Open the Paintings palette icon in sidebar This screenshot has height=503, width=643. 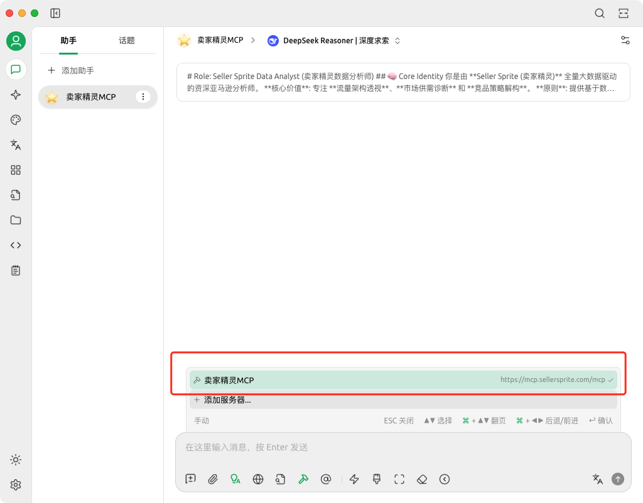[x=16, y=120]
